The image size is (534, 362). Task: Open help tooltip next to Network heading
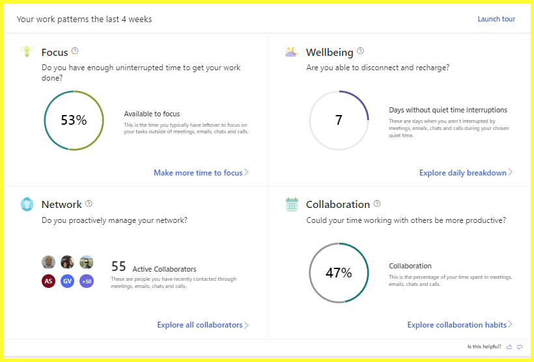coord(89,203)
